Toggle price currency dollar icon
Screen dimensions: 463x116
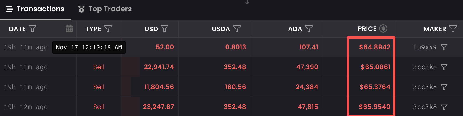pos(383,28)
